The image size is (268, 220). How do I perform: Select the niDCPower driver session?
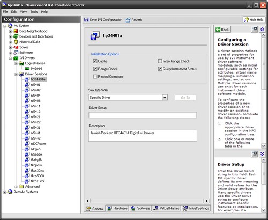pos(39,144)
